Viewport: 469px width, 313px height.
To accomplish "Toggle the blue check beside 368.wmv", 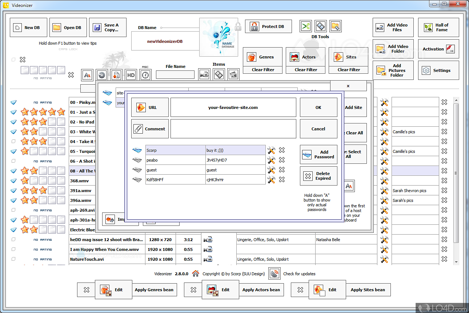I will (13, 180).
